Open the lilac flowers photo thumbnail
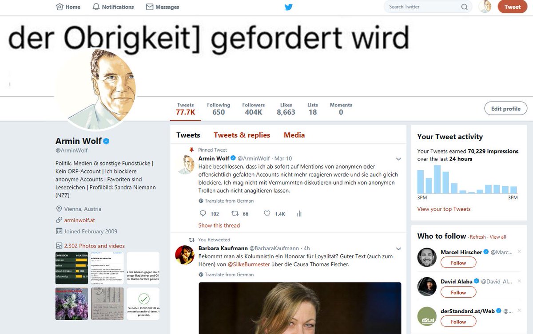This screenshot has width=533, height=334. tap(71, 304)
